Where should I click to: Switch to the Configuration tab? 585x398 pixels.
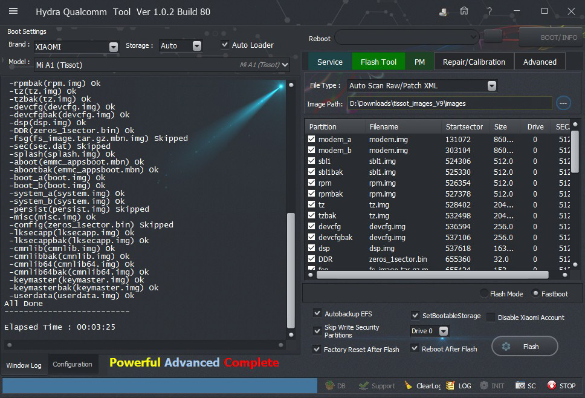(x=73, y=364)
